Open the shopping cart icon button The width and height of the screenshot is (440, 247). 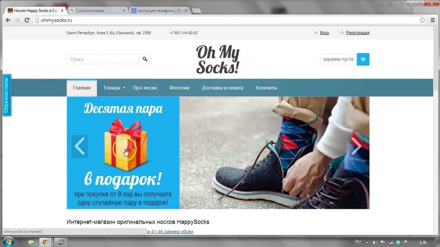[363, 59]
